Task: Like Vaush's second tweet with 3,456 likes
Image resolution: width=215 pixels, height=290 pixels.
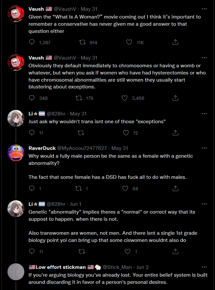Action: 125,98
